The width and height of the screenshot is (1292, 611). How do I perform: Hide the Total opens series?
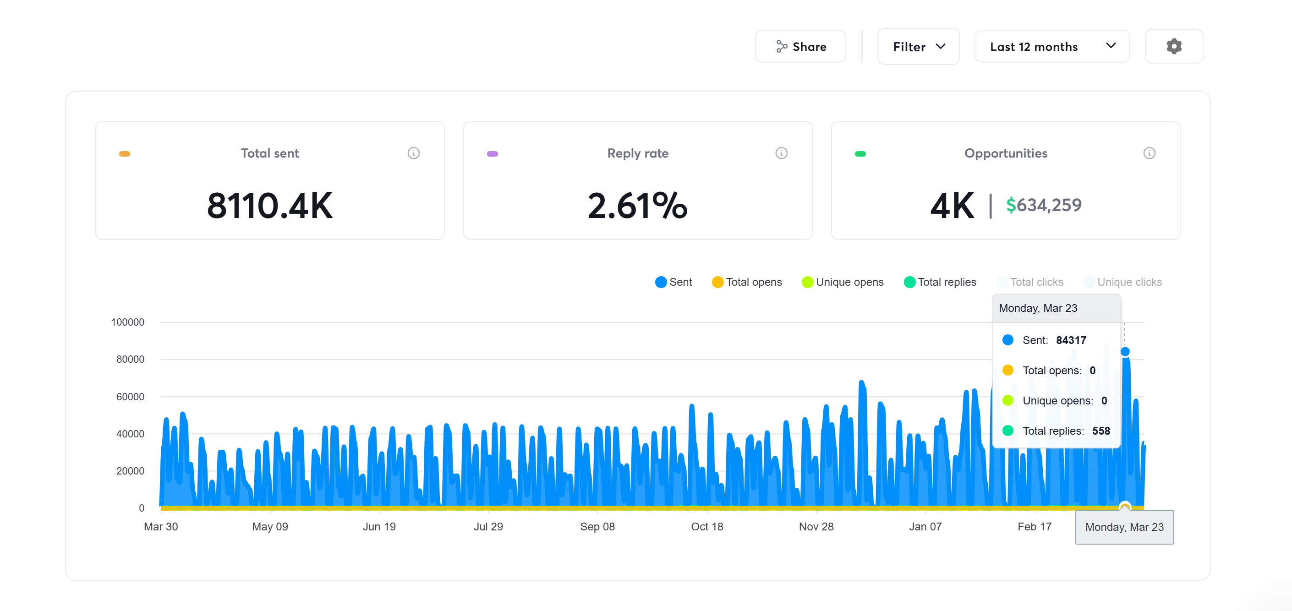point(746,282)
